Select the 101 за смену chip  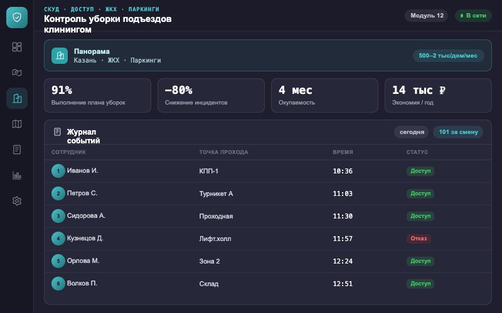458,132
